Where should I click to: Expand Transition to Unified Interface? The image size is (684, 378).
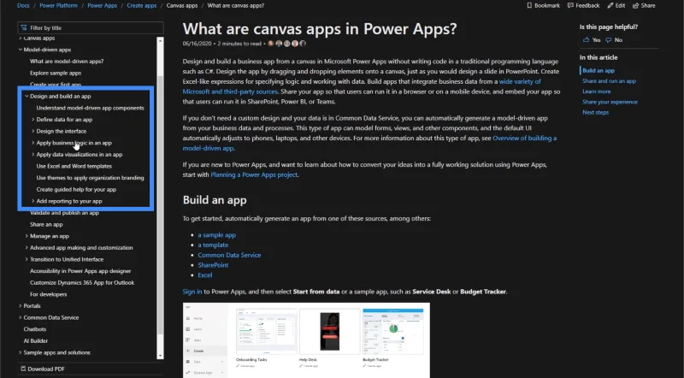point(27,259)
